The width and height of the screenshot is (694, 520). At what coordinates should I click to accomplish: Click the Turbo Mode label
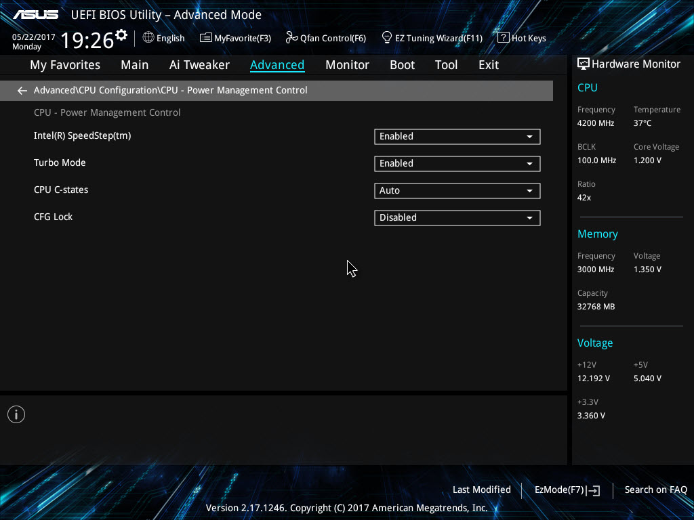60,162
